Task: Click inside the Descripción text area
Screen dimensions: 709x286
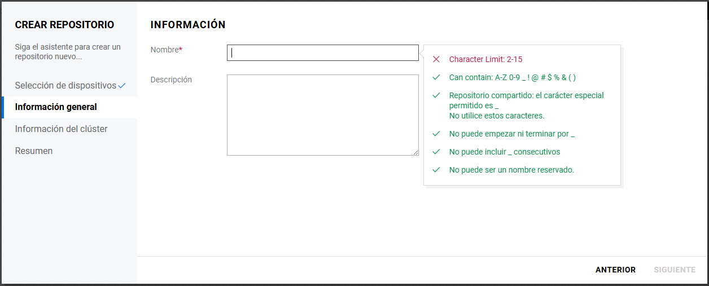Action: point(322,115)
